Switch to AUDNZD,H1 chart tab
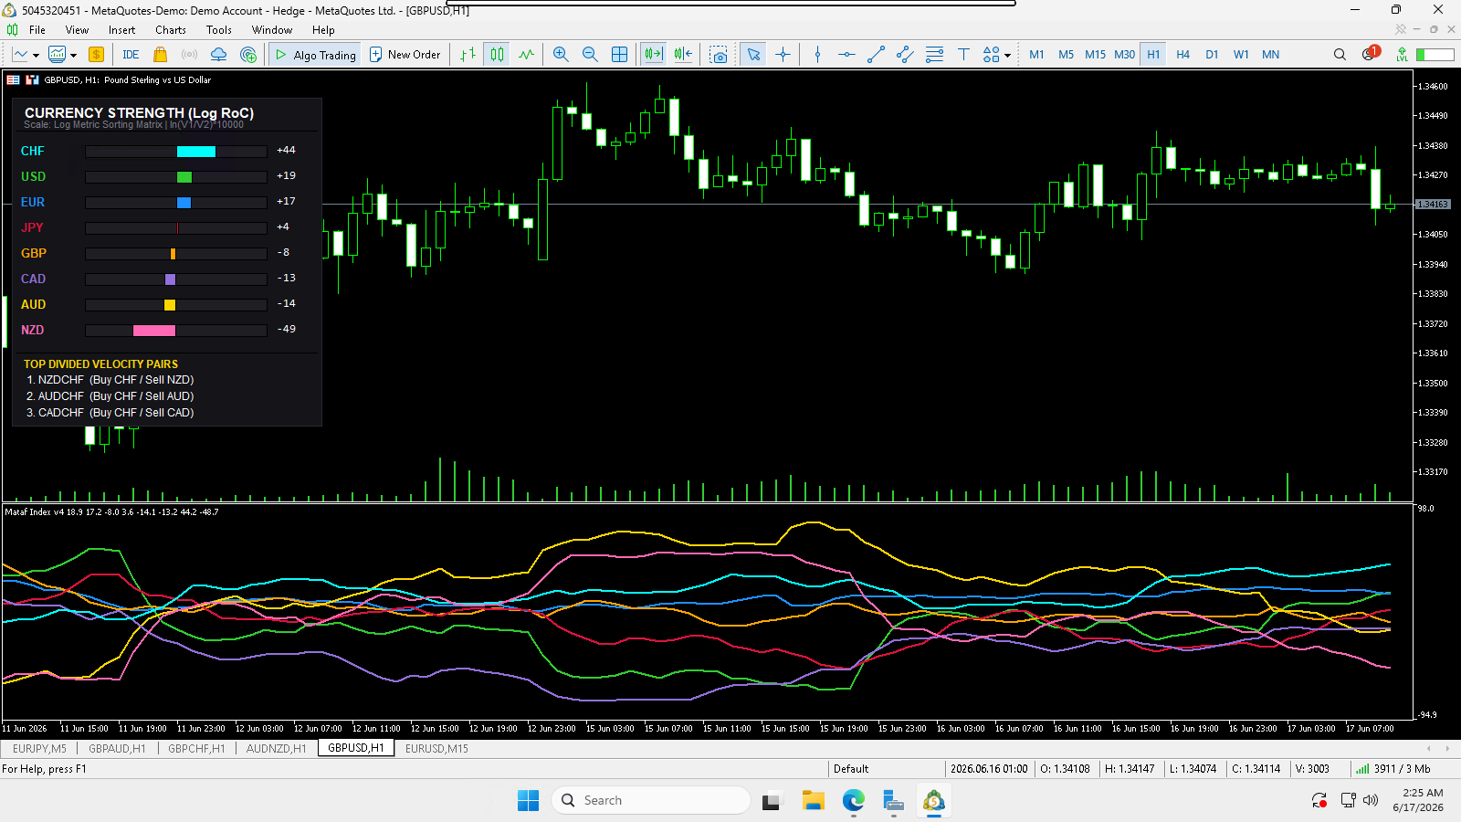 (277, 748)
